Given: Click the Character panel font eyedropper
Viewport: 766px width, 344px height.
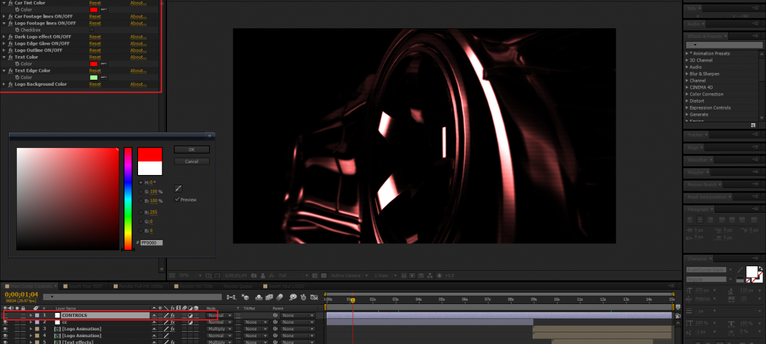Looking at the screenshot, I should 742,270.
